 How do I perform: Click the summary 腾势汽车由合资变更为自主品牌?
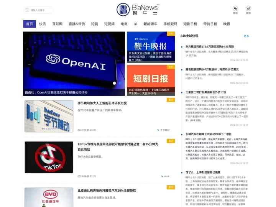point(97,198)
